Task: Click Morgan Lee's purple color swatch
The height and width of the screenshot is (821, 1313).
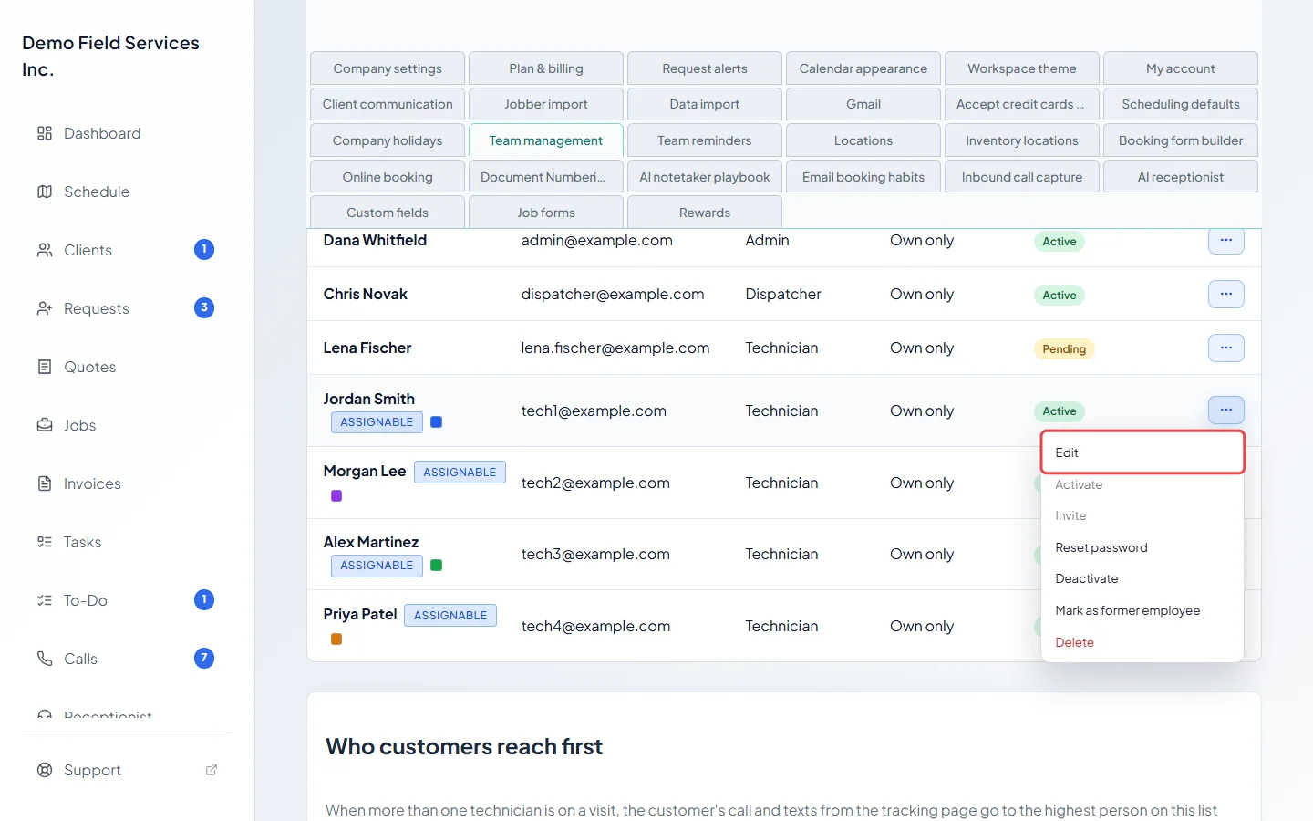Action: [x=336, y=496]
